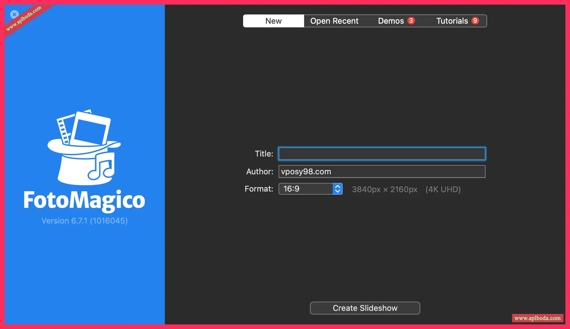Screen dimensions: 570x329
Task: Click the red Tutorials badge showing 9
Action: point(475,21)
